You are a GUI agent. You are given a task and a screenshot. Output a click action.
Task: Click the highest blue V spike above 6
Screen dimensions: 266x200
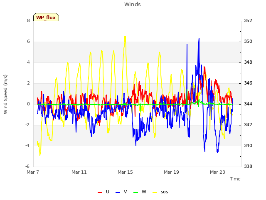(199, 38)
